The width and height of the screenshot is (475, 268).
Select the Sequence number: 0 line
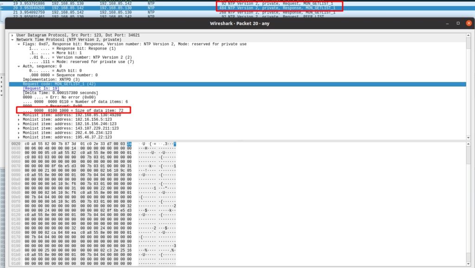(x=63, y=75)
